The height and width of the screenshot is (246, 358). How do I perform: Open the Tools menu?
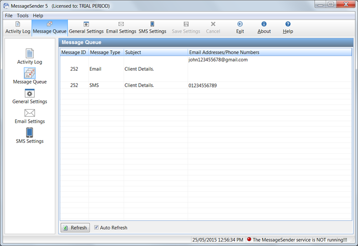coord(23,16)
